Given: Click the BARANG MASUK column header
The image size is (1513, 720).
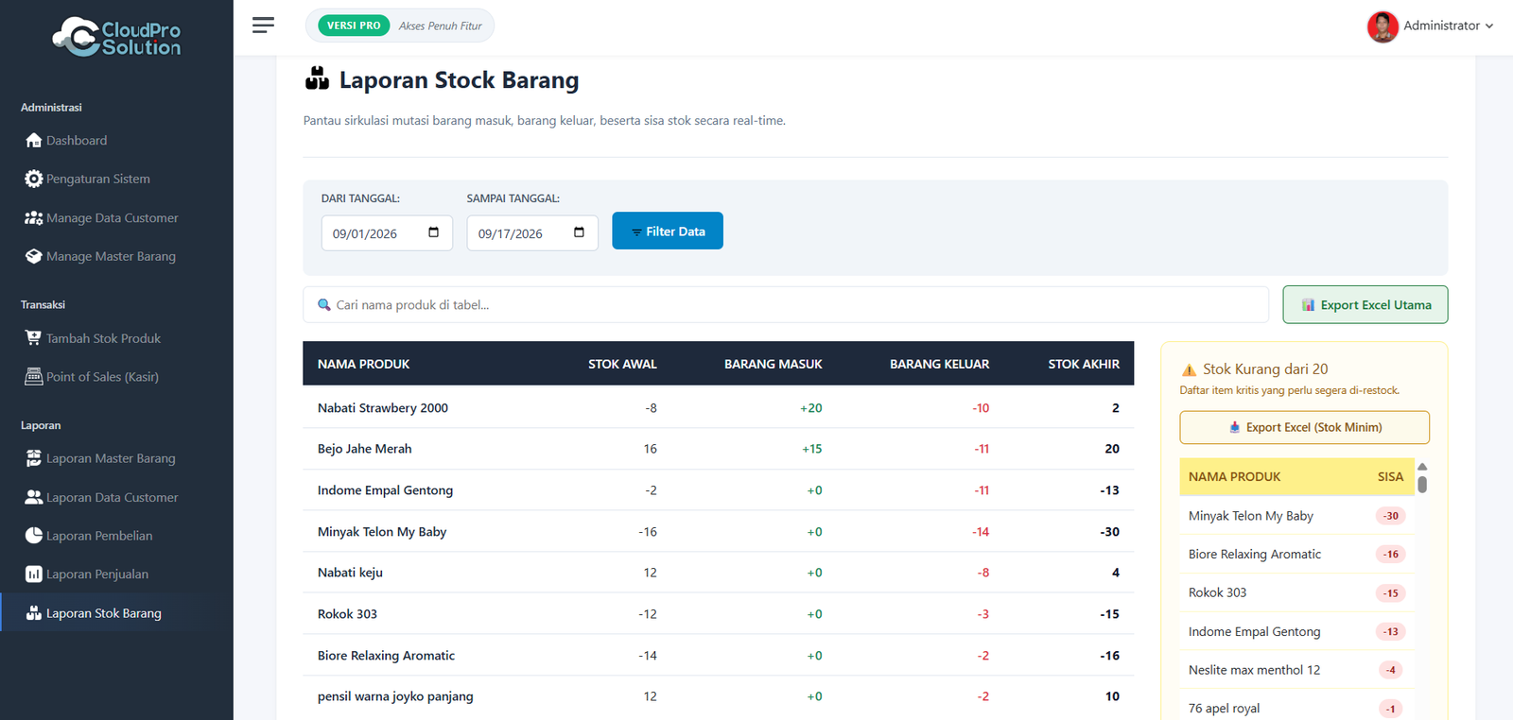Looking at the screenshot, I should (x=774, y=364).
